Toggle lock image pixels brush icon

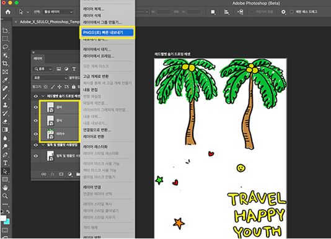pos(53,87)
